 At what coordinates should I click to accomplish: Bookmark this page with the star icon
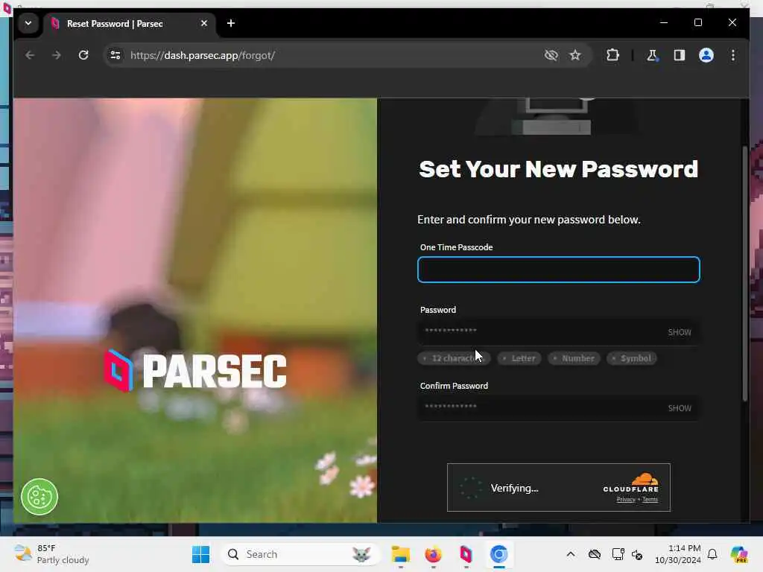pos(575,55)
